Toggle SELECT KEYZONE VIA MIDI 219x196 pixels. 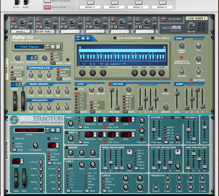(x=115, y=38)
